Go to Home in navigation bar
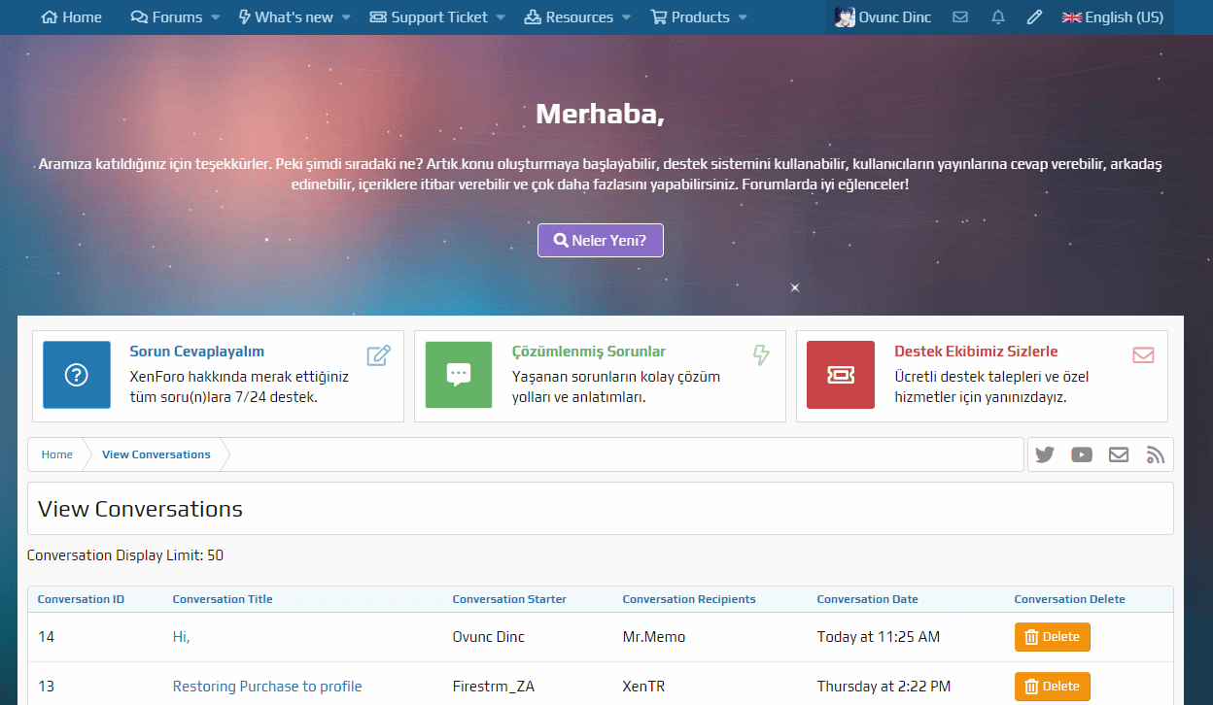Viewport: 1213px width, 705px height. pos(72,17)
